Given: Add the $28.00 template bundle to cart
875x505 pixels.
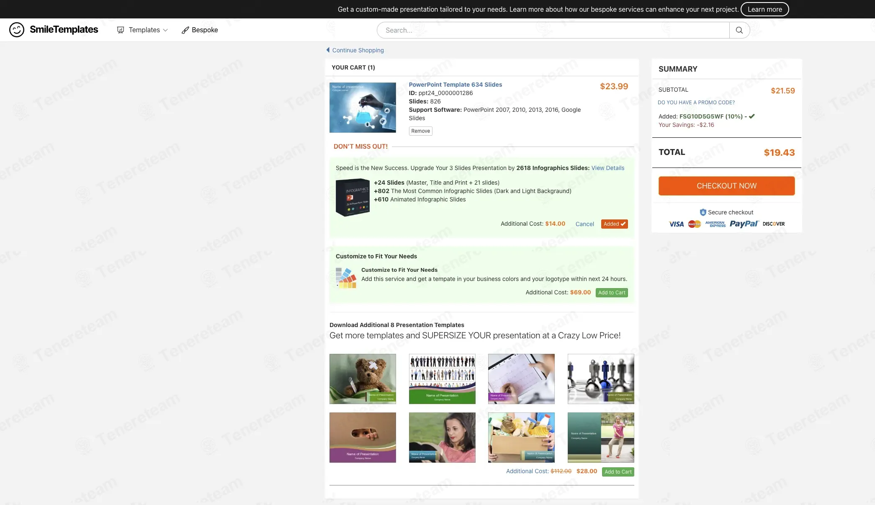Looking at the screenshot, I should 618,472.
